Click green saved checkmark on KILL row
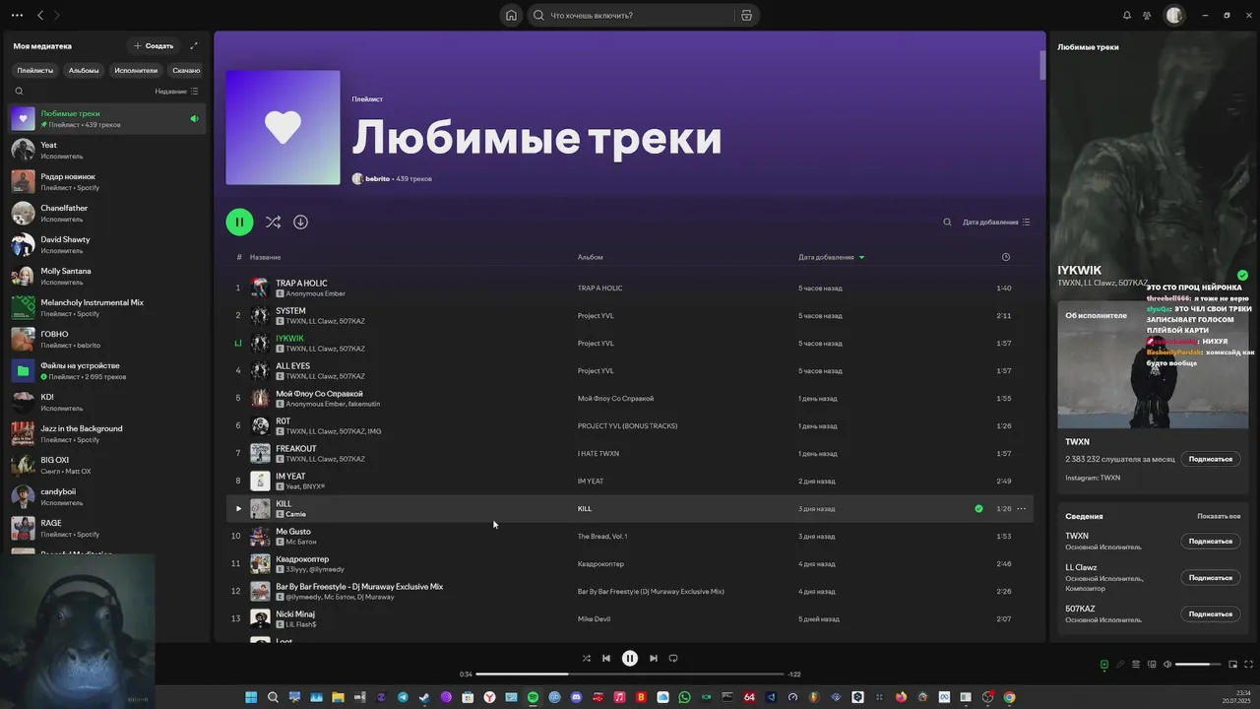 tap(978, 509)
